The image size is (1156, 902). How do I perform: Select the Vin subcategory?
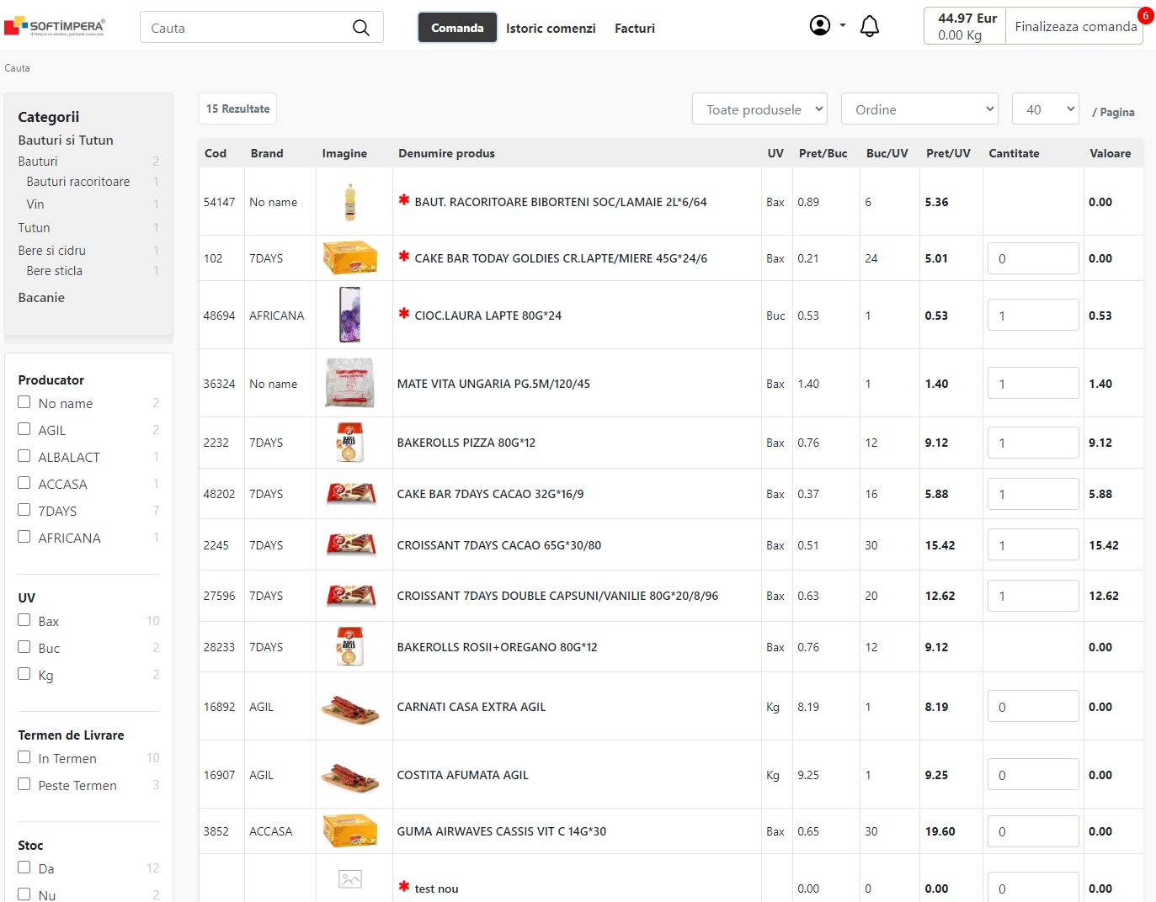[35, 204]
